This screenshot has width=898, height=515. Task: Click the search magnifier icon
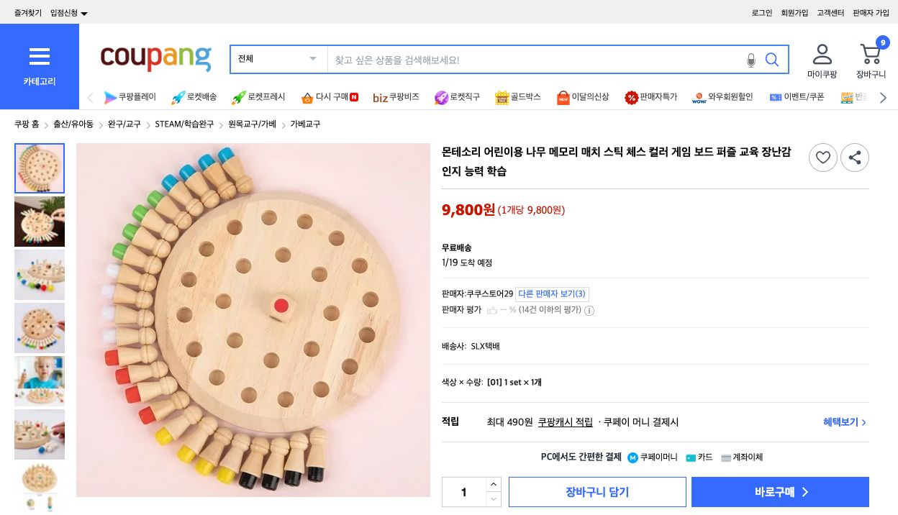tap(771, 60)
